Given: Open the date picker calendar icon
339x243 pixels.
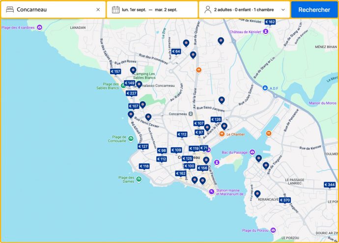Looking at the screenshot, I should (x=115, y=10).
